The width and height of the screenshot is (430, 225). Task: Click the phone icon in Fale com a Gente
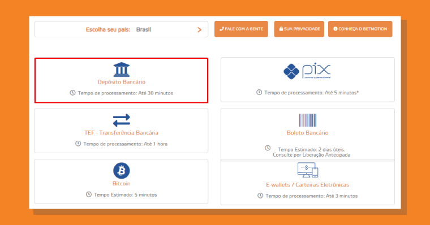[222, 29]
